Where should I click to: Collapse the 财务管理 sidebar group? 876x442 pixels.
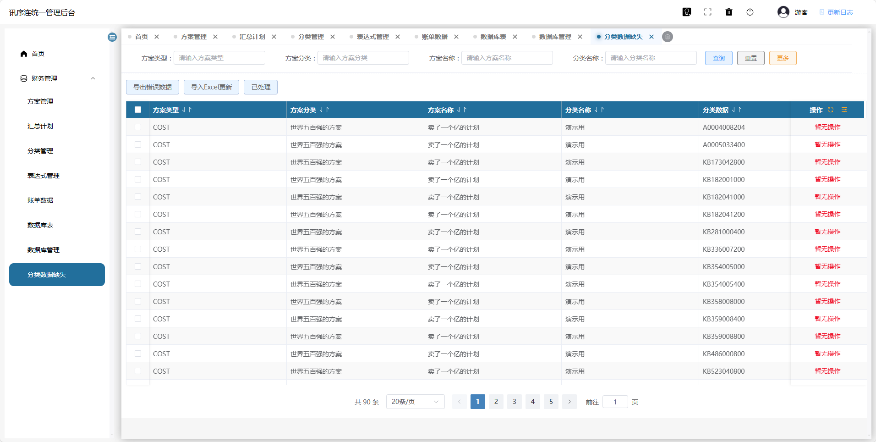[93, 78]
